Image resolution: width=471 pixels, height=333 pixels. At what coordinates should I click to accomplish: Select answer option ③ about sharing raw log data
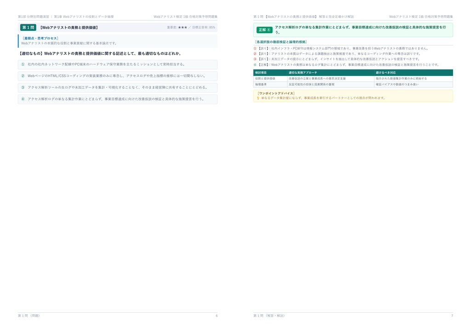[117, 87]
